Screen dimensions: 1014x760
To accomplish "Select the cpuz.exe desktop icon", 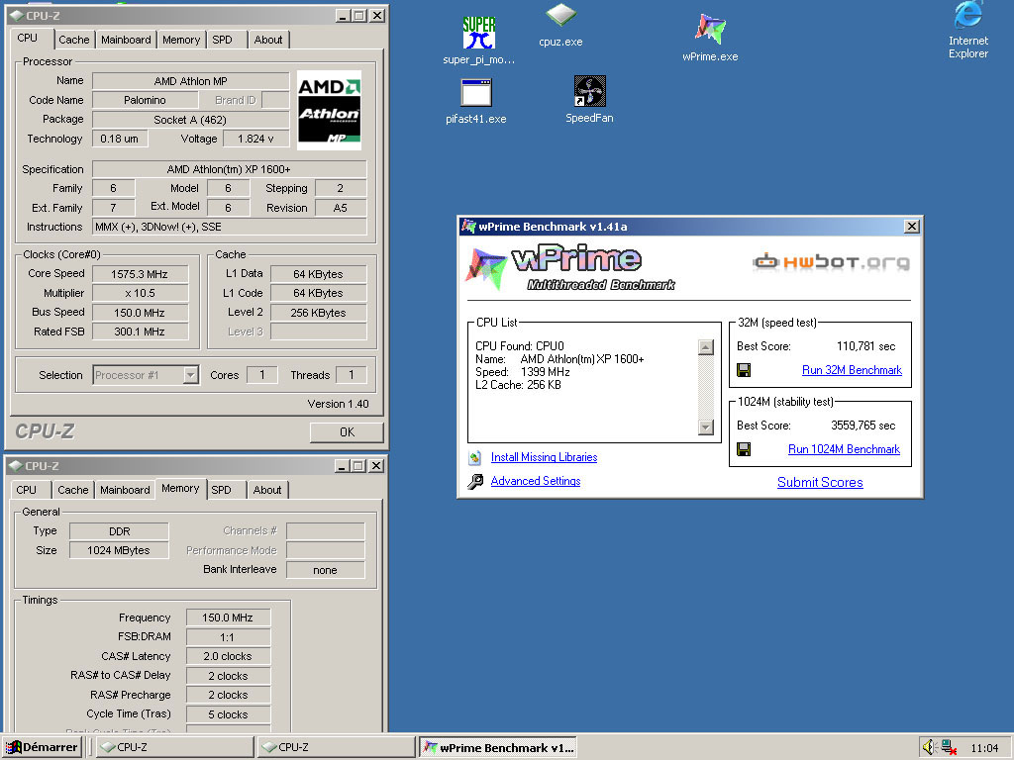I will coord(560,26).
